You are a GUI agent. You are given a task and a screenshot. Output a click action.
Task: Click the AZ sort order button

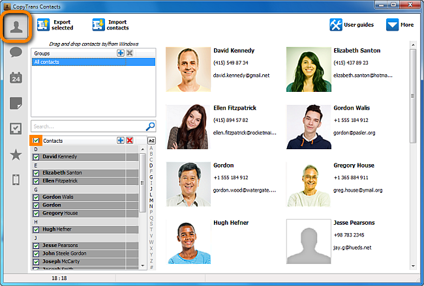pyautogui.click(x=152, y=141)
